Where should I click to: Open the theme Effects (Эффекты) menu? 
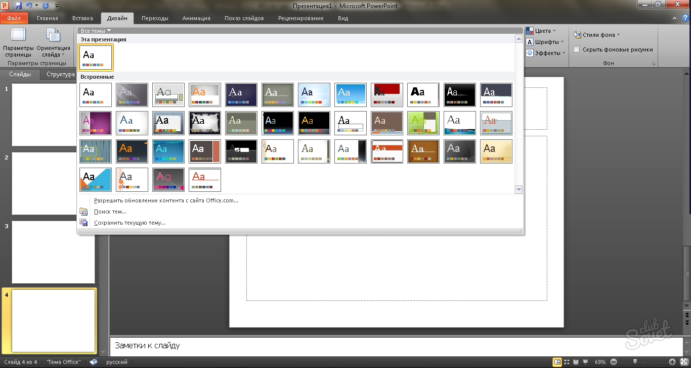click(x=546, y=53)
